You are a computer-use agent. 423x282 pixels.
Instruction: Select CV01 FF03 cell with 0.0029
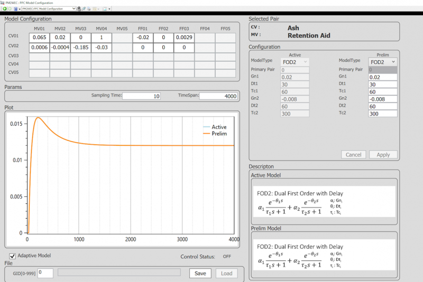tap(184, 37)
